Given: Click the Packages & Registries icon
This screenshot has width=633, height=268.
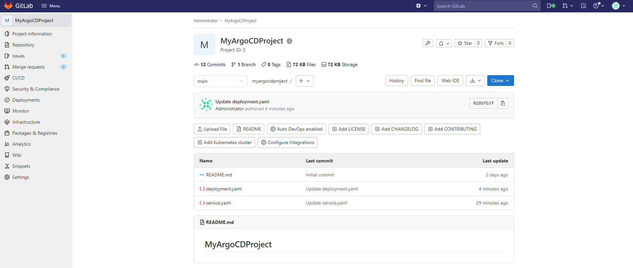Looking at the screenshot, I should point(7,133).
